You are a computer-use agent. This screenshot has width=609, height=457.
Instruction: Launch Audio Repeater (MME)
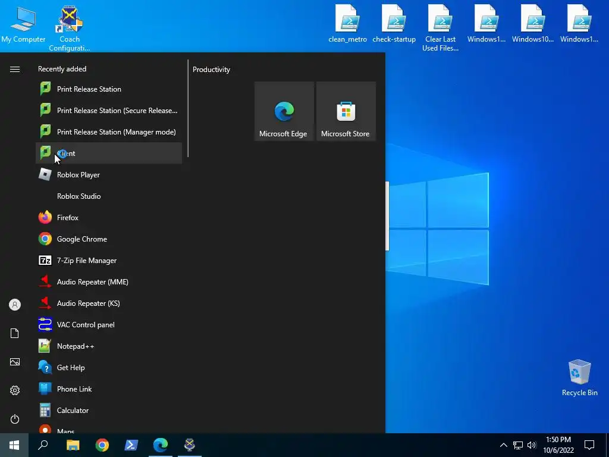(109, 281)
